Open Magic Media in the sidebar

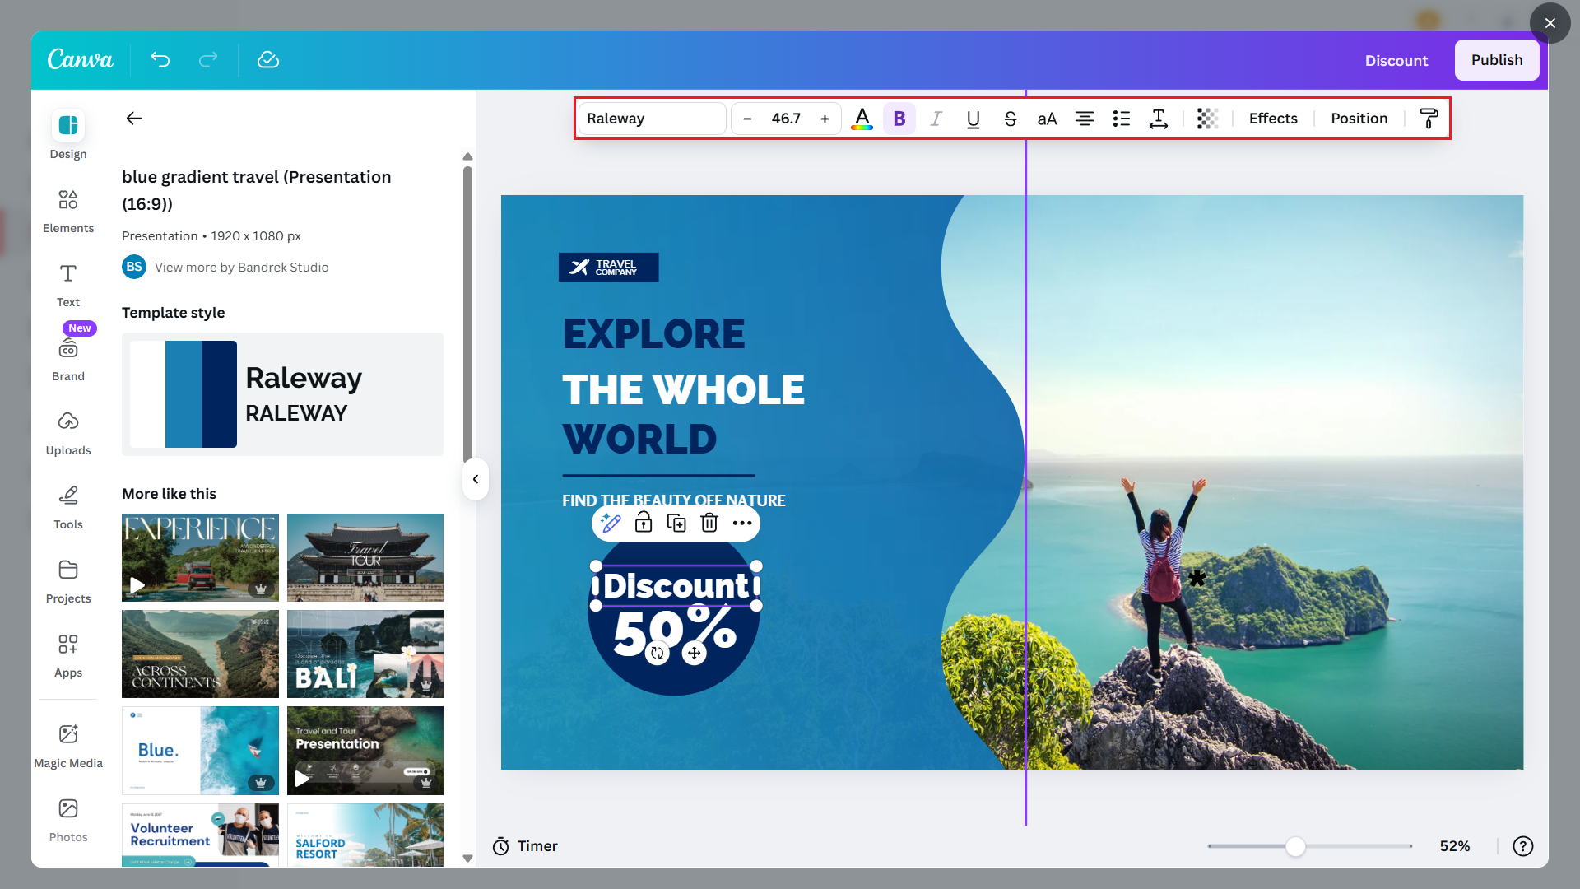tap(68, 743)
